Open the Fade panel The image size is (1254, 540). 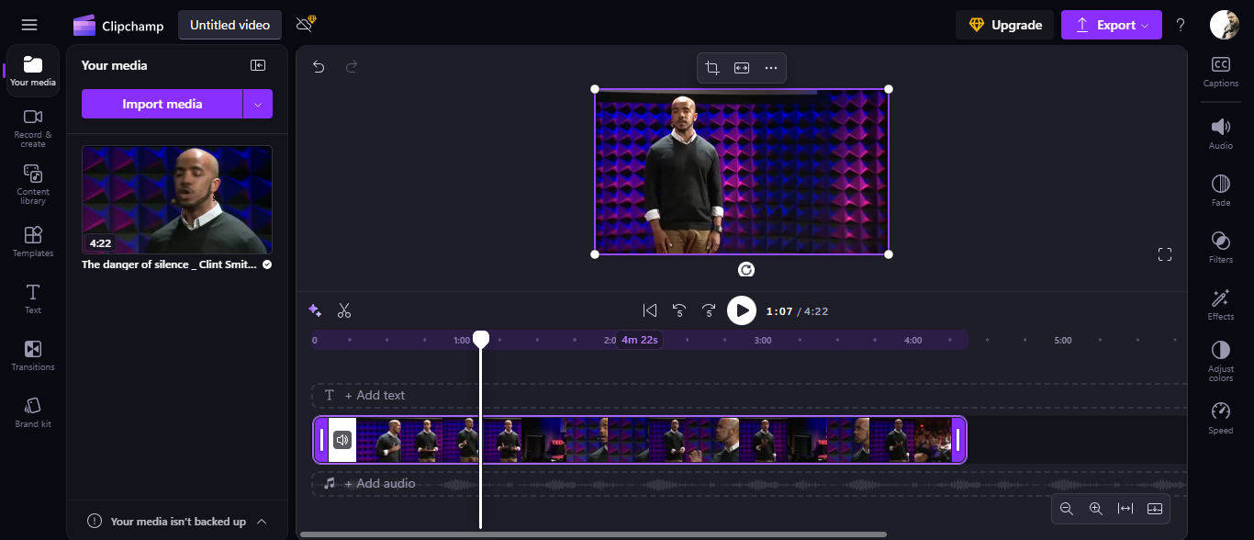(x=1220, y=189)
